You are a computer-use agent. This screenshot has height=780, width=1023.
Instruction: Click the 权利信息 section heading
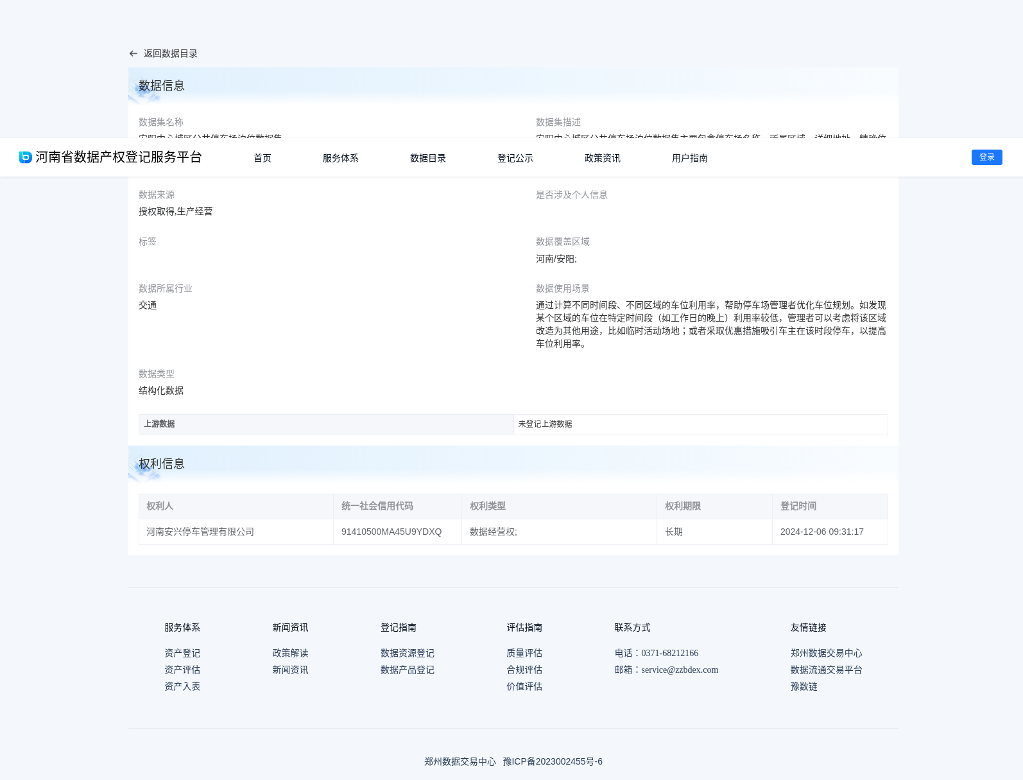pyautogui.click(x=162, y=464)
